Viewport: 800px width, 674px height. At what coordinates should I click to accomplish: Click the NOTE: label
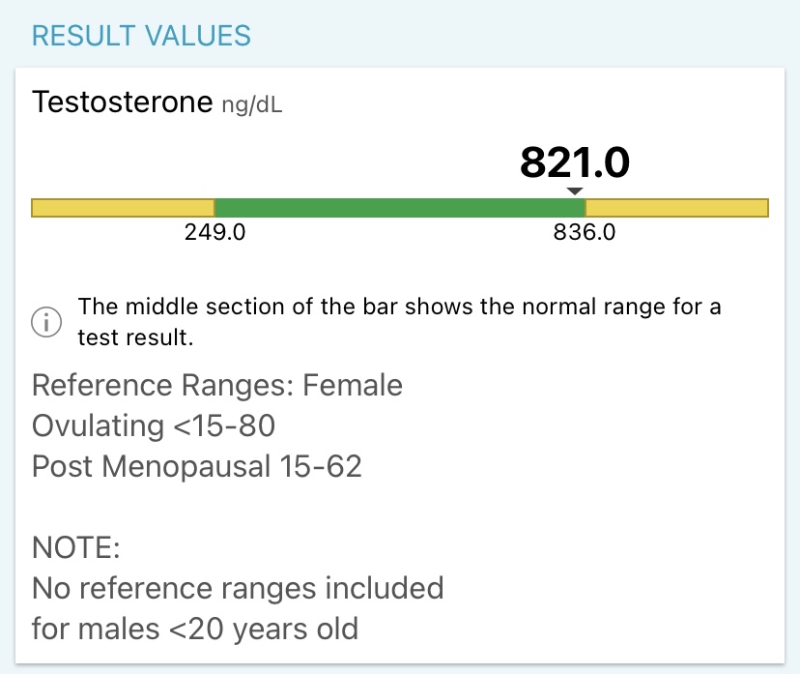click(x=76, y=547)
